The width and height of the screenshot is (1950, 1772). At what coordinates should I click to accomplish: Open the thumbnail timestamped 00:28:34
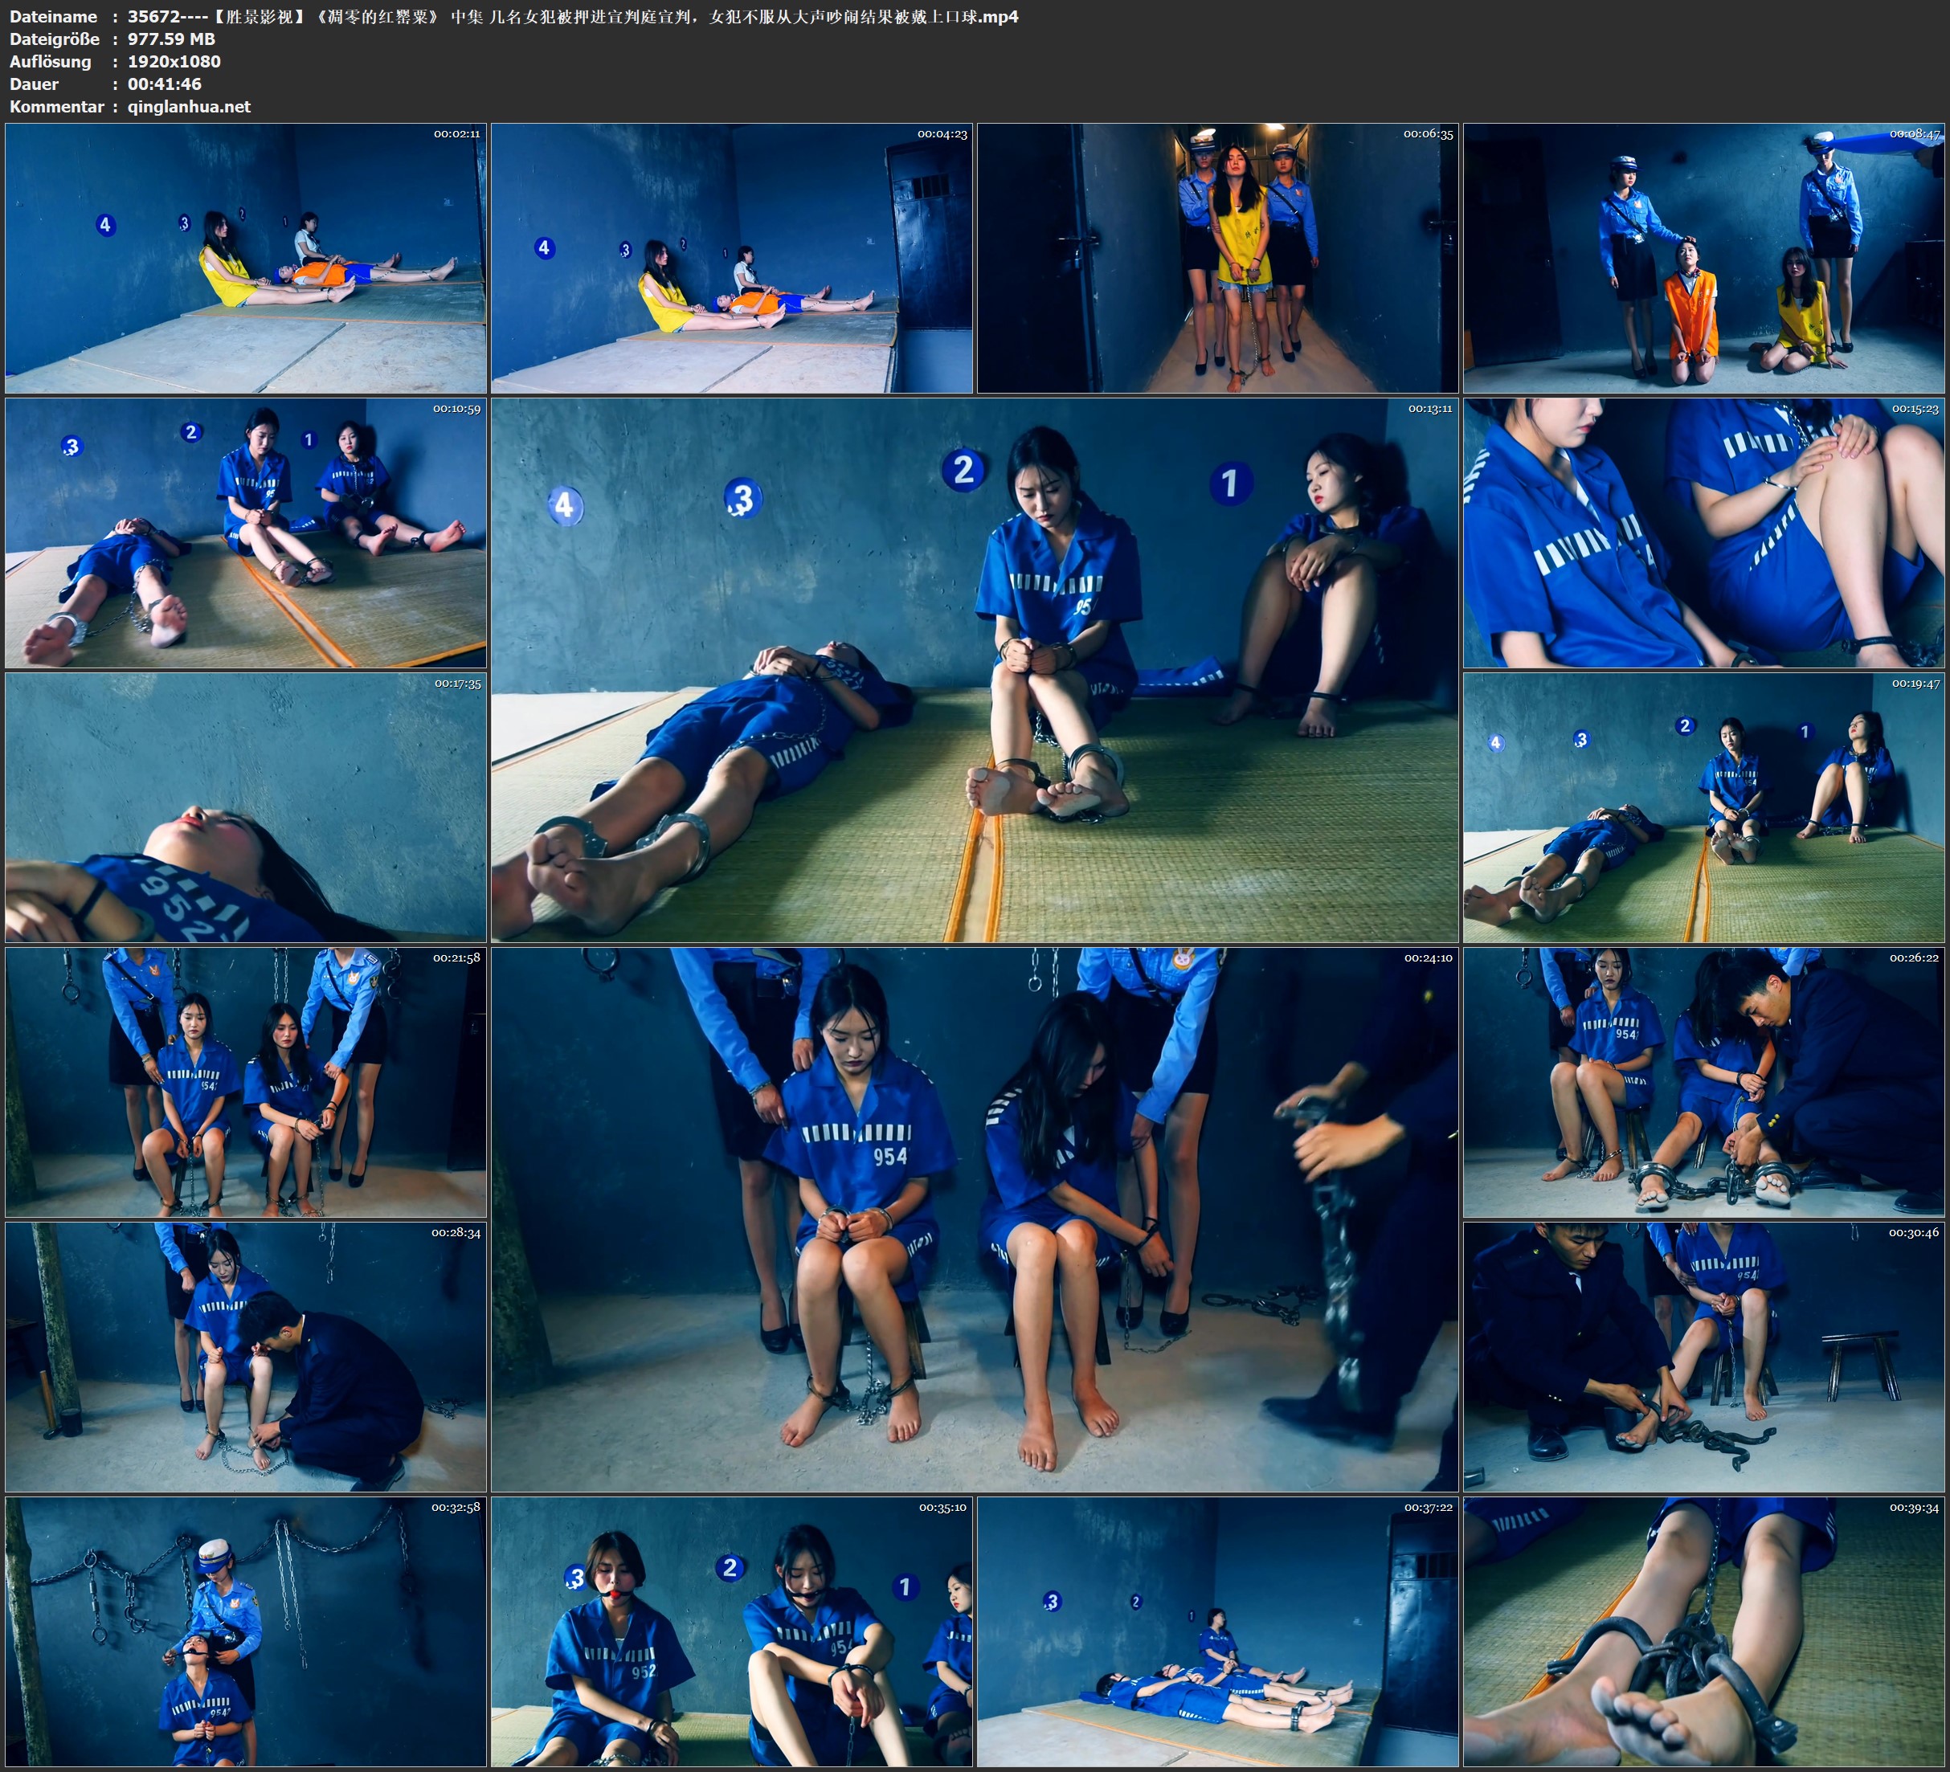coord(246,1357)
